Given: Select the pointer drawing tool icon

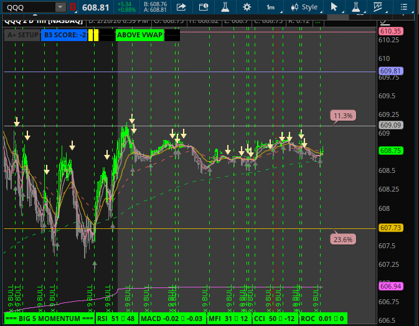Looking at the screenshot, I should coord(334,7).
